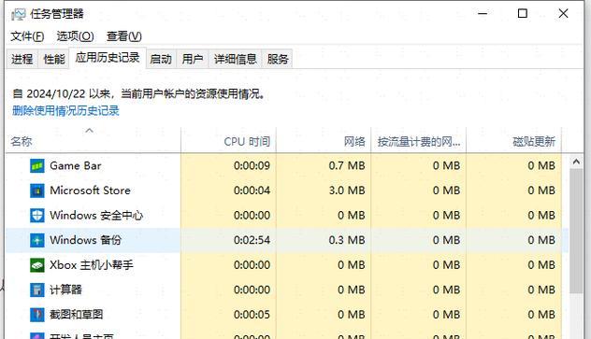Click CPU time 0:00:04 for Microsoft Store

point(252,191)
